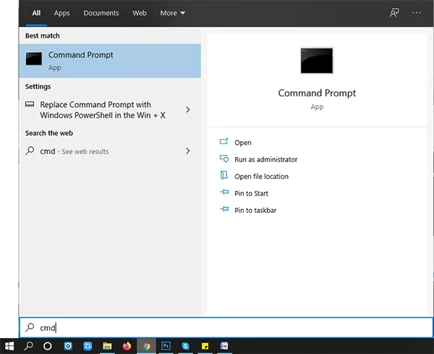Expand the More filter dropdown
The width and height of the screenshot is (434, 354).
[173, 13]
